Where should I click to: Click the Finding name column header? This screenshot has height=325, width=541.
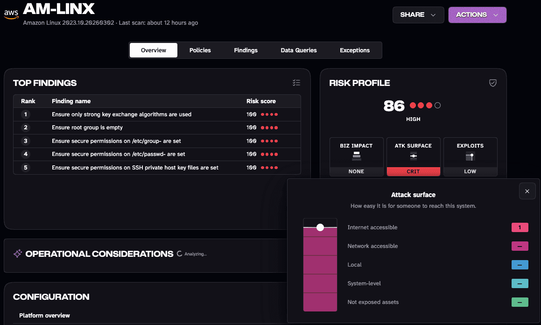(x=71, y=101)
